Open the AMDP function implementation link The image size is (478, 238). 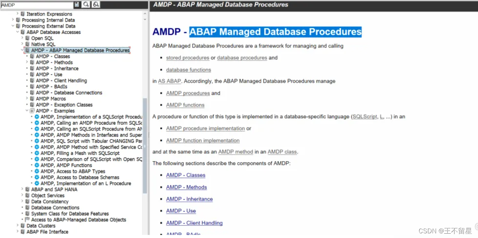(203, 140)
